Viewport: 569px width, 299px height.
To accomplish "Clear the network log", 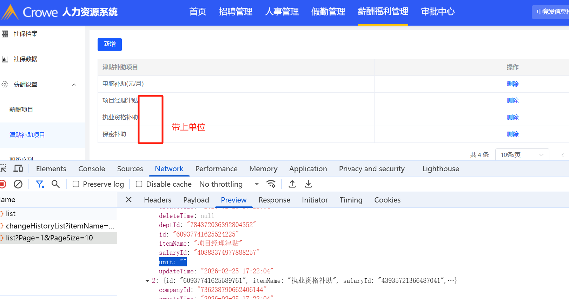I will pyautogui.click(x=18, y=184).
